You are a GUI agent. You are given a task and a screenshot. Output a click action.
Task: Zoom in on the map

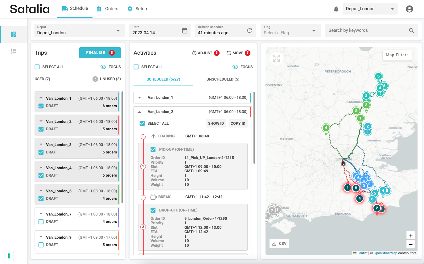click(x=410, y=236)
